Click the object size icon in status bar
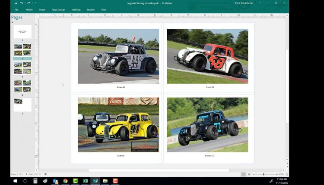Screen dimensions: 324x185 (46, 174)
